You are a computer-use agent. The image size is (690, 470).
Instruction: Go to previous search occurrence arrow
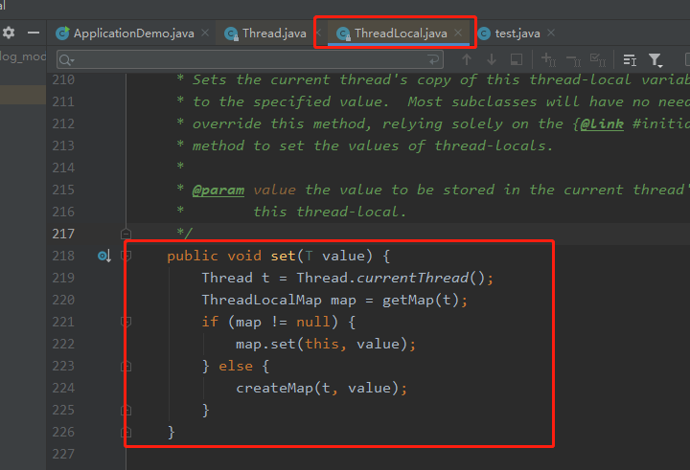[x=467, y=59]
